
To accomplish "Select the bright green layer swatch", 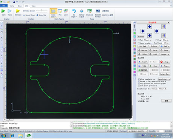I will [134, 33].
